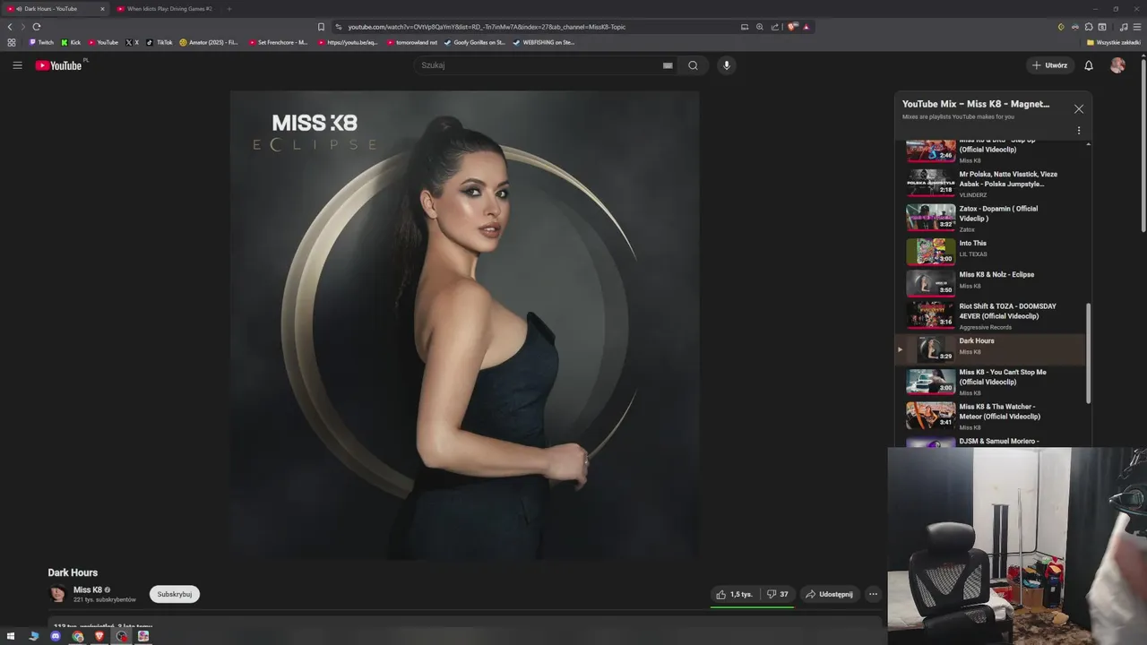This screenshot has height=645, width=1147.
Task: Open the Miss K8 channel name link
Action: pyautogui.click(x=88, y=589)
